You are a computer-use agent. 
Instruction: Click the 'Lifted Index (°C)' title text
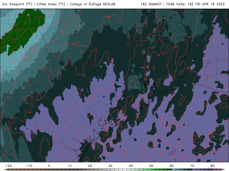click(51, 4)
